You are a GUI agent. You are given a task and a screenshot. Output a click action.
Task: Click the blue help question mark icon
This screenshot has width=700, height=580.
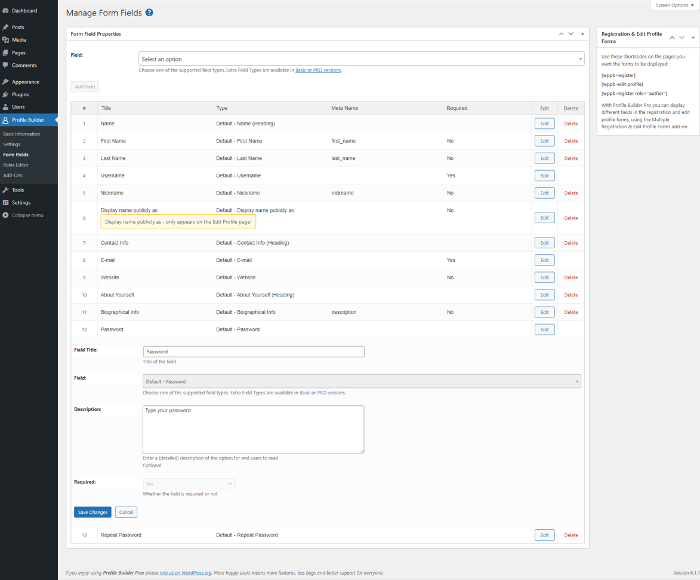(149, 13)
